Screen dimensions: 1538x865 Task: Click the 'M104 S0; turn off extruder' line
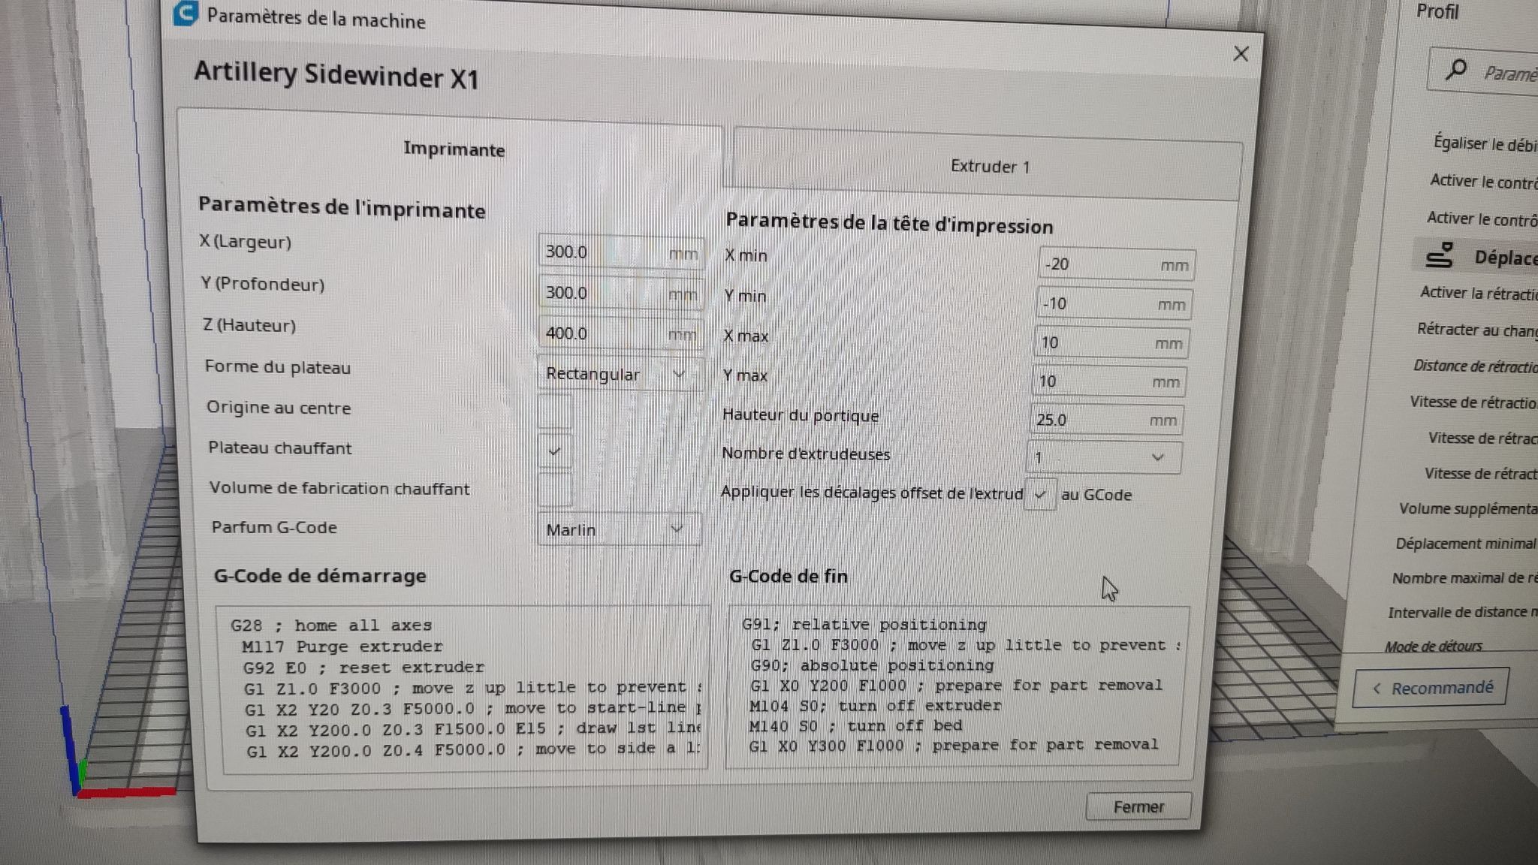[875, 706]
